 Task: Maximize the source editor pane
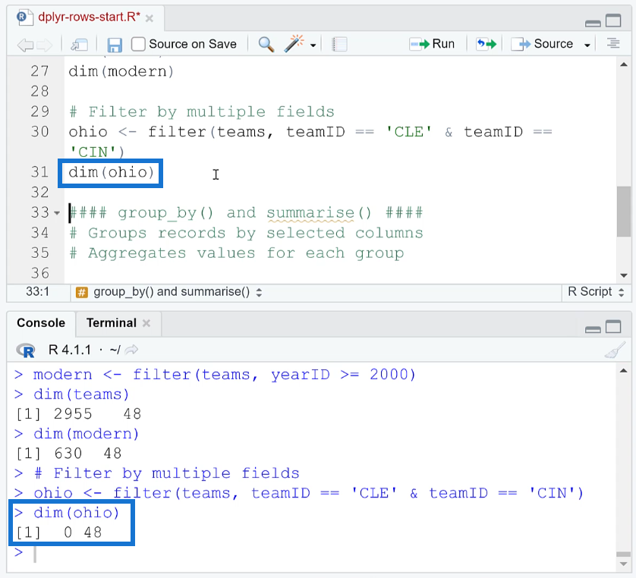(x=613, y=20)
